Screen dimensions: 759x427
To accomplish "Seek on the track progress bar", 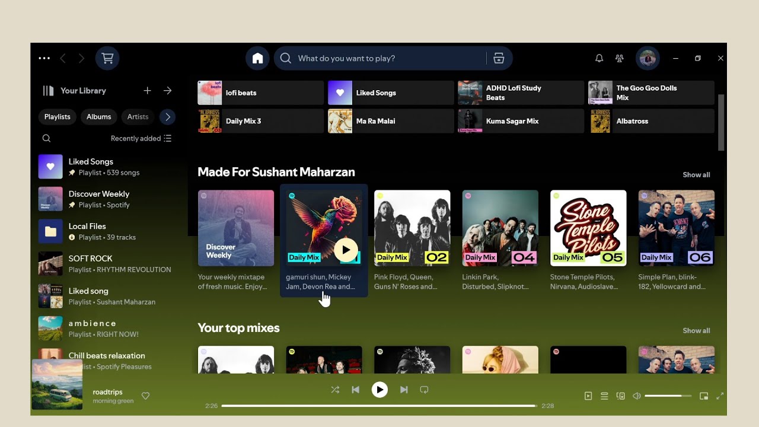I will tap(379, 406).
